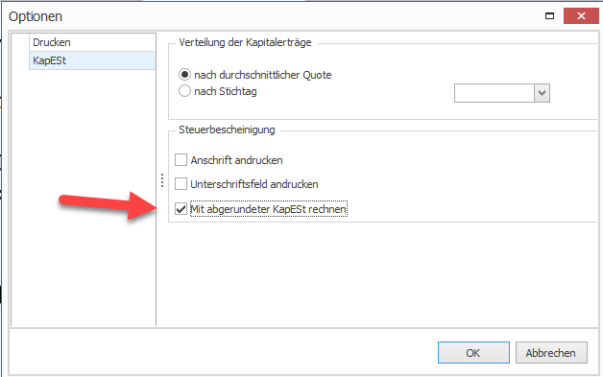Confirm the dialog with OK
This screenshot has width=603, height=377.
[473, 353]
